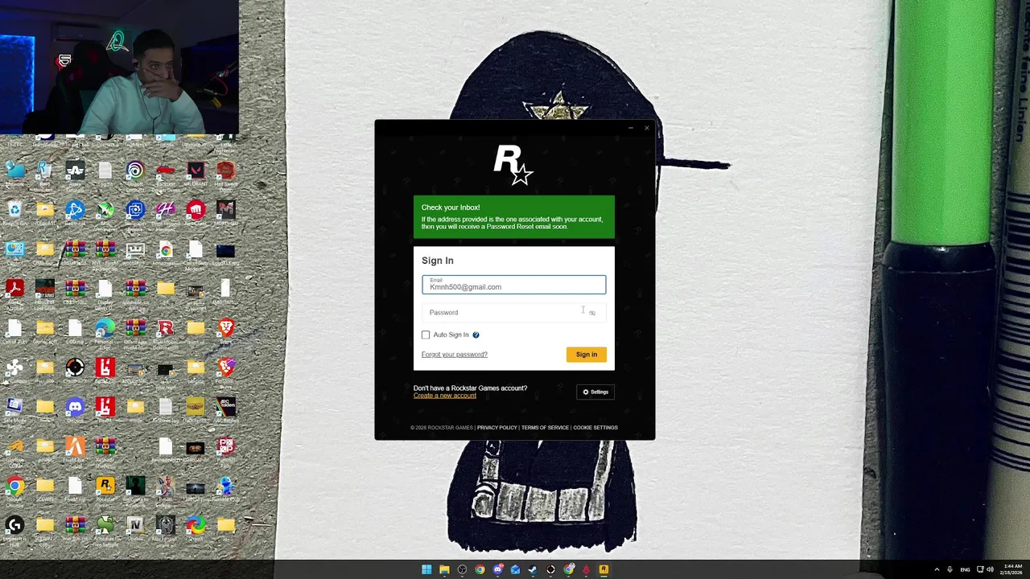
Task: Focus the Password input field
Action: 514,312
